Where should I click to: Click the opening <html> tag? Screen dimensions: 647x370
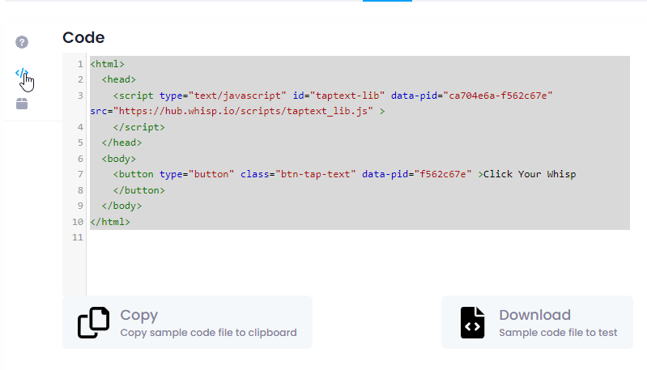coord(107,64)
